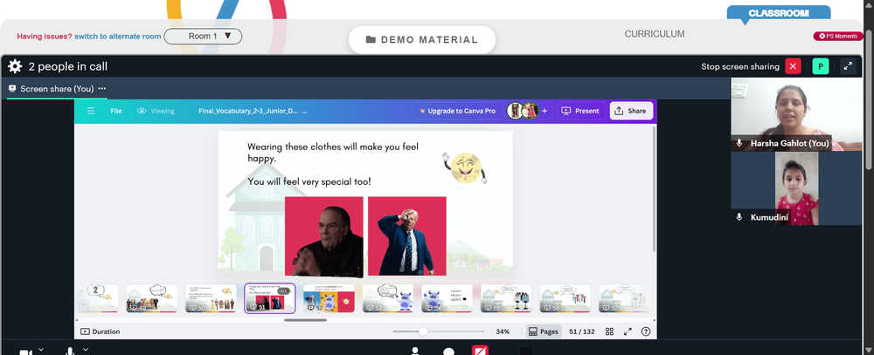Open Screen share three-dot options
The height and width of the screenshot is (355, 874).
pos(102,88)
